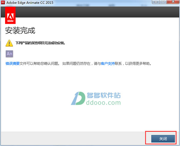The width and height of the screenshot is (180, 146).
Task: Close the window with title bar X
Action: (x=173, y=2)
